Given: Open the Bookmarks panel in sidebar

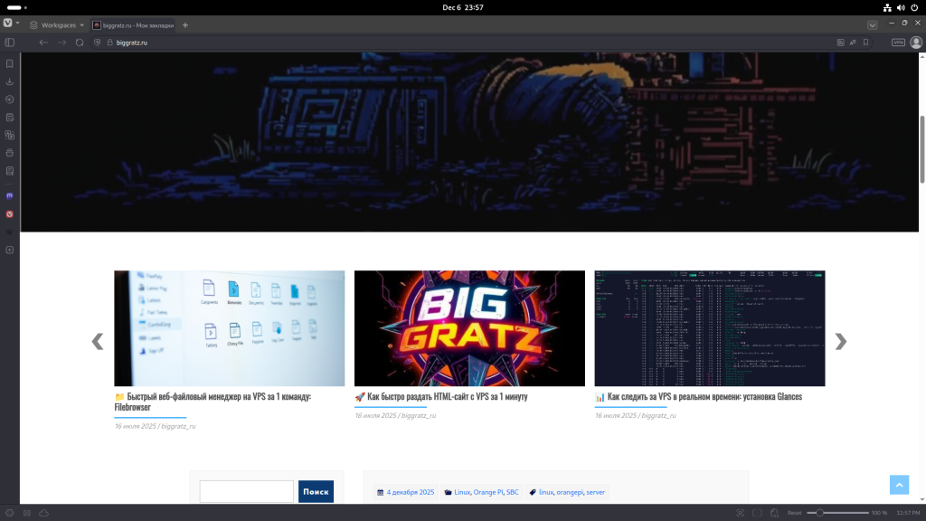Looking at the screenshot, I should click(10, 64).
